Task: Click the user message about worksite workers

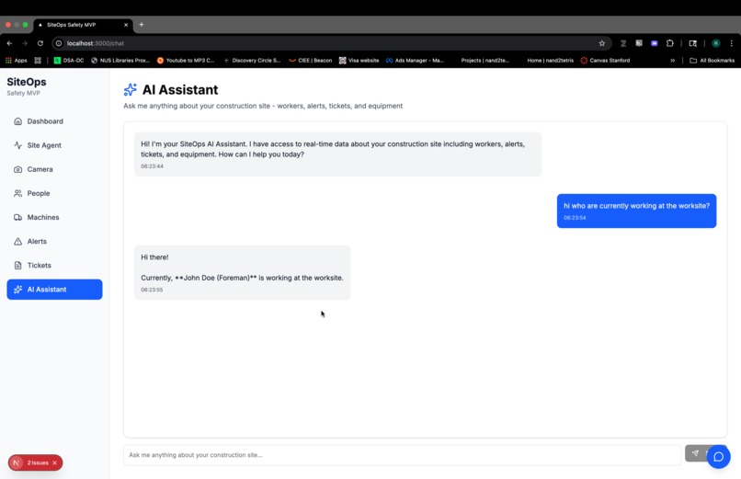Action: click(636, 211)
